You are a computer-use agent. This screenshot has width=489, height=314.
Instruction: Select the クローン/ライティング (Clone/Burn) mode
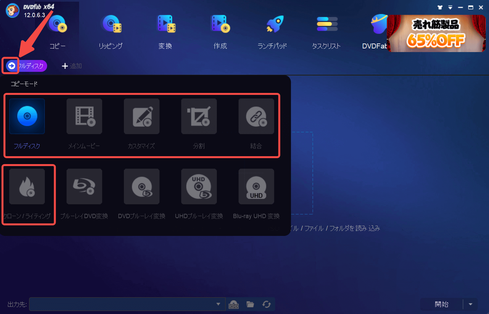coord(27,186)
